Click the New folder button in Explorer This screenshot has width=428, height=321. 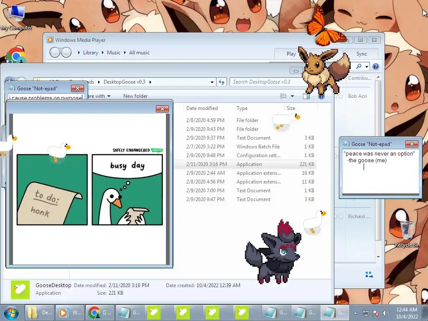[x=135, y=96]
